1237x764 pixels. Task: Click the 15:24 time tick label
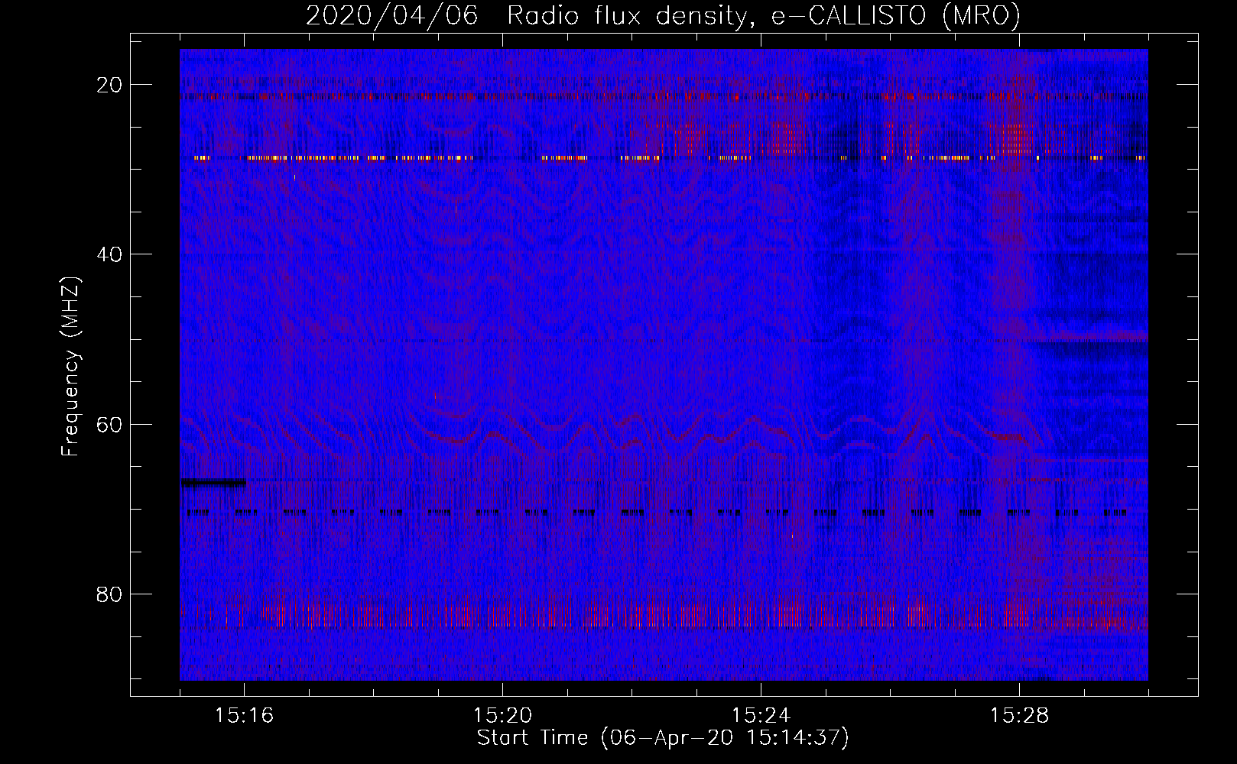point(761,715)
